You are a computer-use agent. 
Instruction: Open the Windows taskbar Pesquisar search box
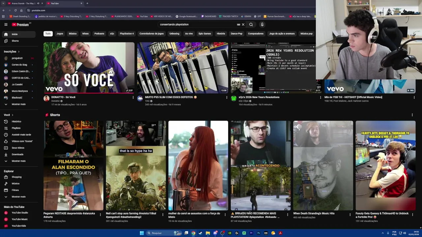pyautogui.click(x=164, y=233)
